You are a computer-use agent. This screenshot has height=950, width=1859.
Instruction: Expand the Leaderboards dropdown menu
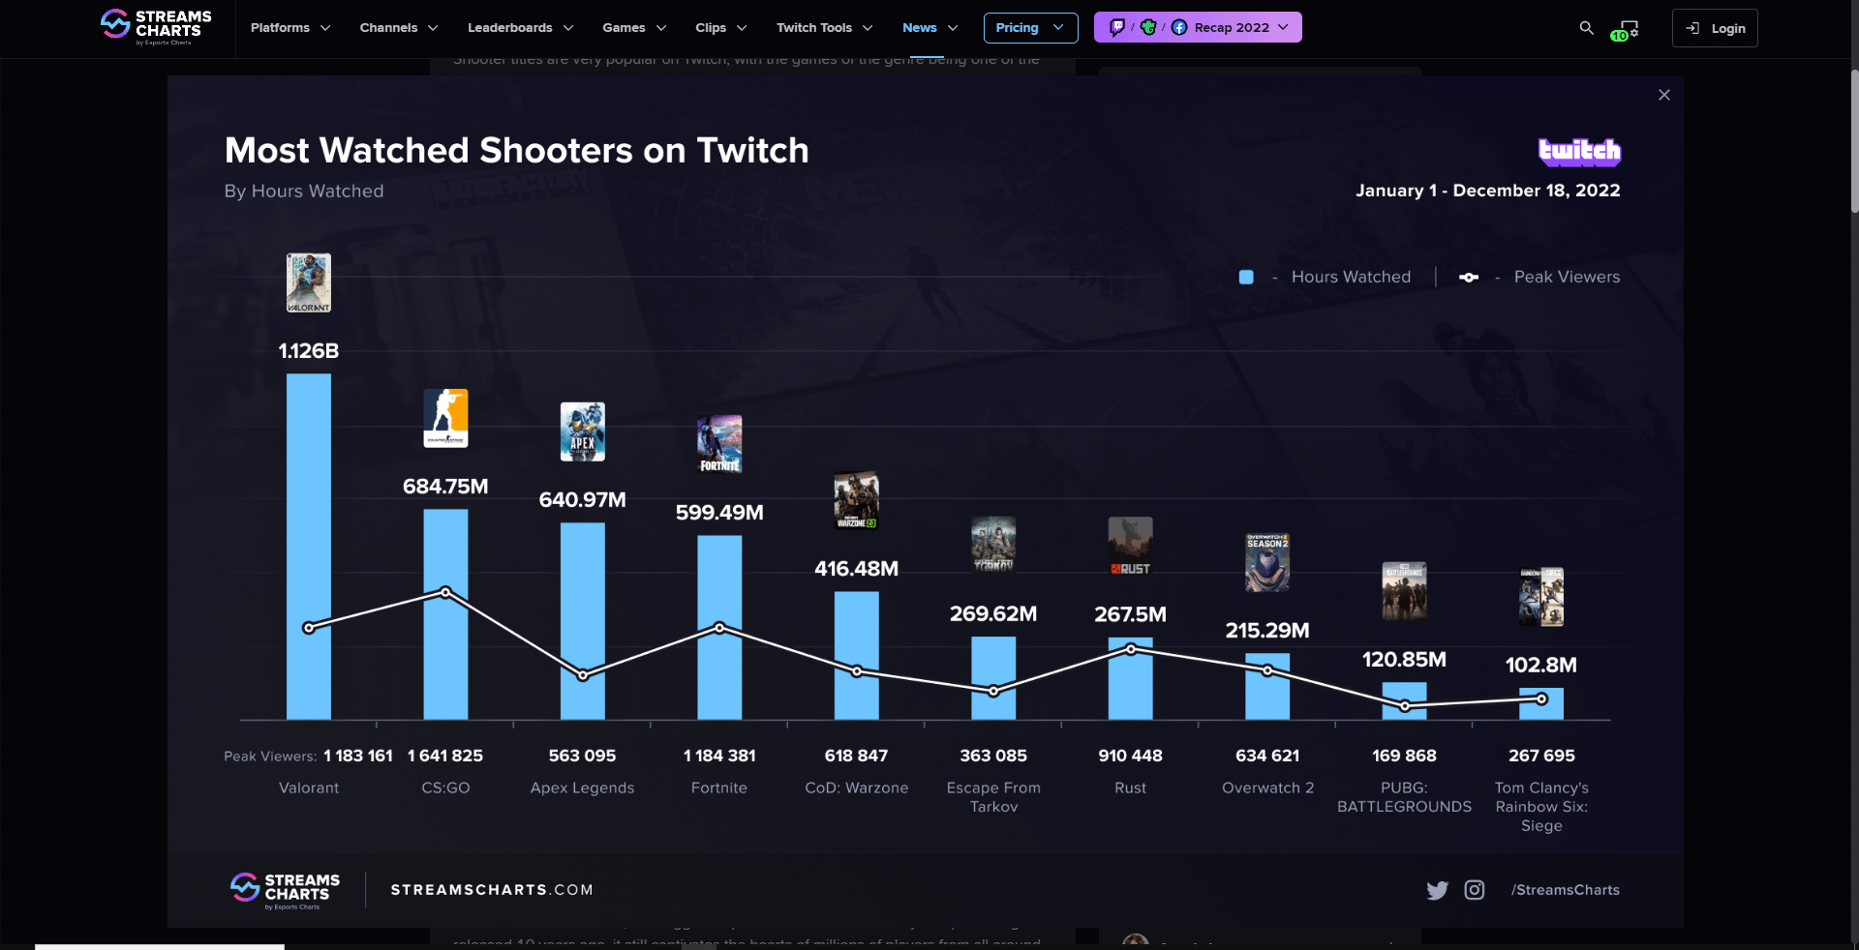coord(521,27)
